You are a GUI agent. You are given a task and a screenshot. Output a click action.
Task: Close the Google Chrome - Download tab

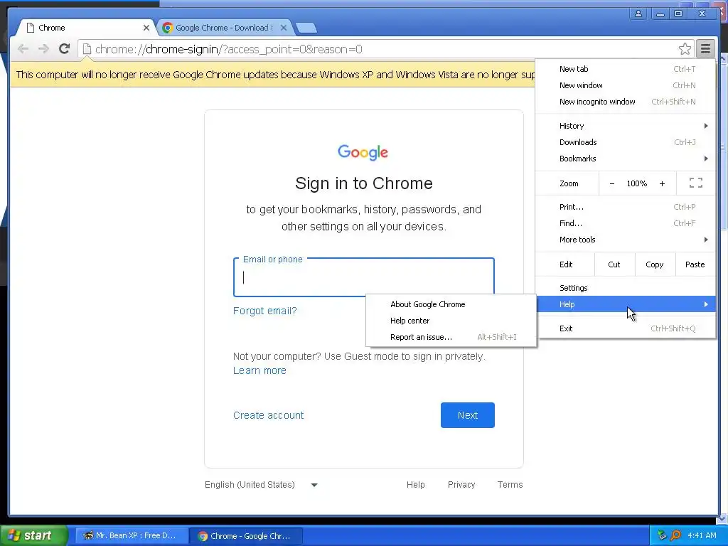(x=284, y=28)
